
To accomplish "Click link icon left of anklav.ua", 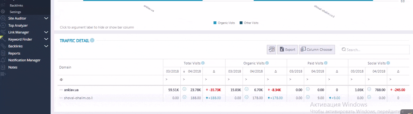I will coord(61,90).
